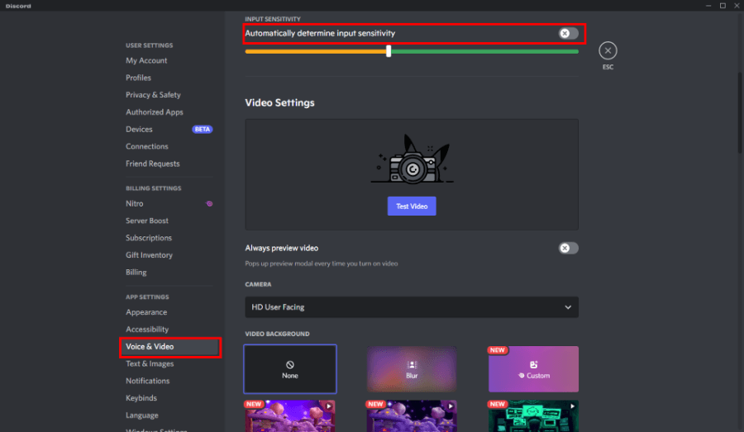Toggle automatic input sensitivity switch

(568, 33)
